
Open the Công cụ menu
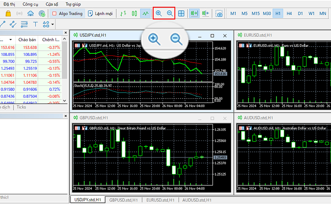[x=31, y=4]
